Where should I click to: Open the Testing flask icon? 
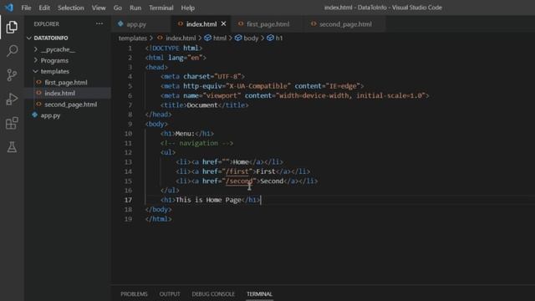pyautogui.click(x=12, y=147)
